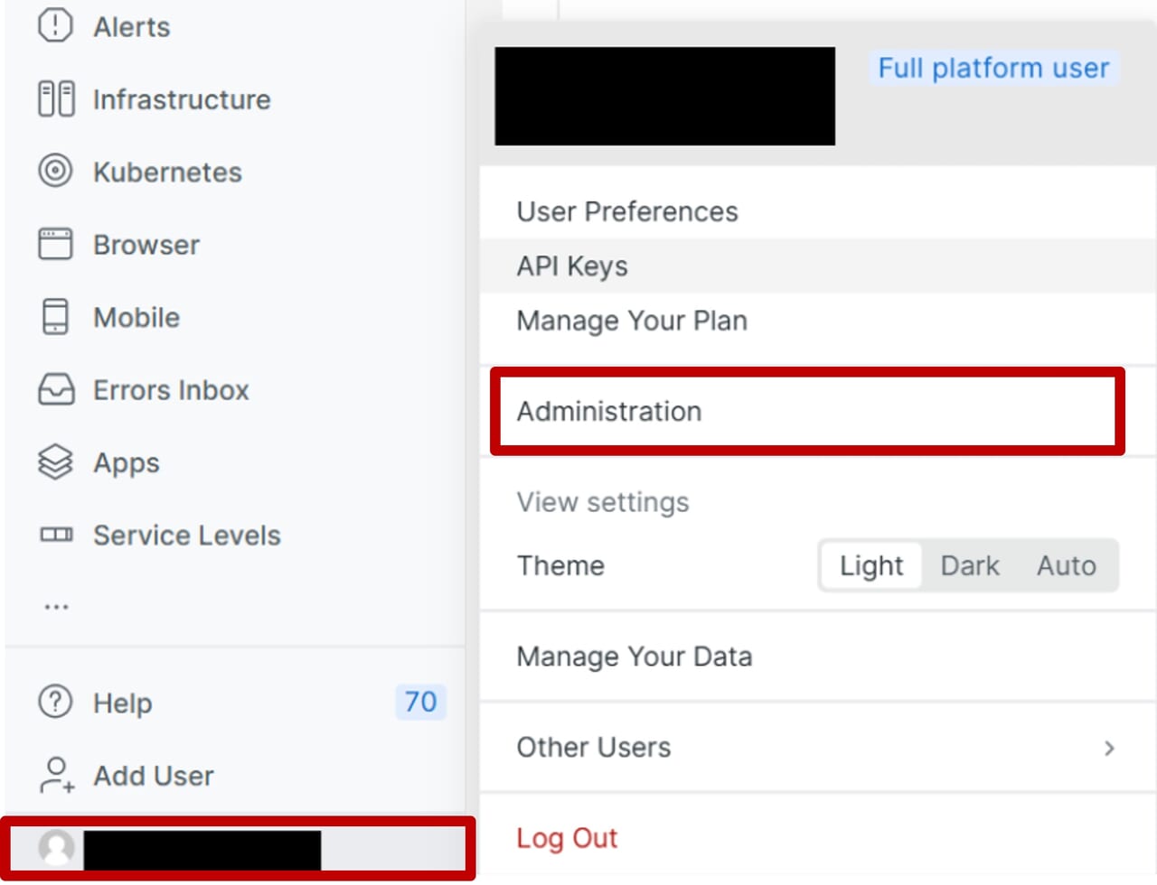1157x885 pixels.
Task: Click the Add User person icon
Action: [x=55, y=775]
